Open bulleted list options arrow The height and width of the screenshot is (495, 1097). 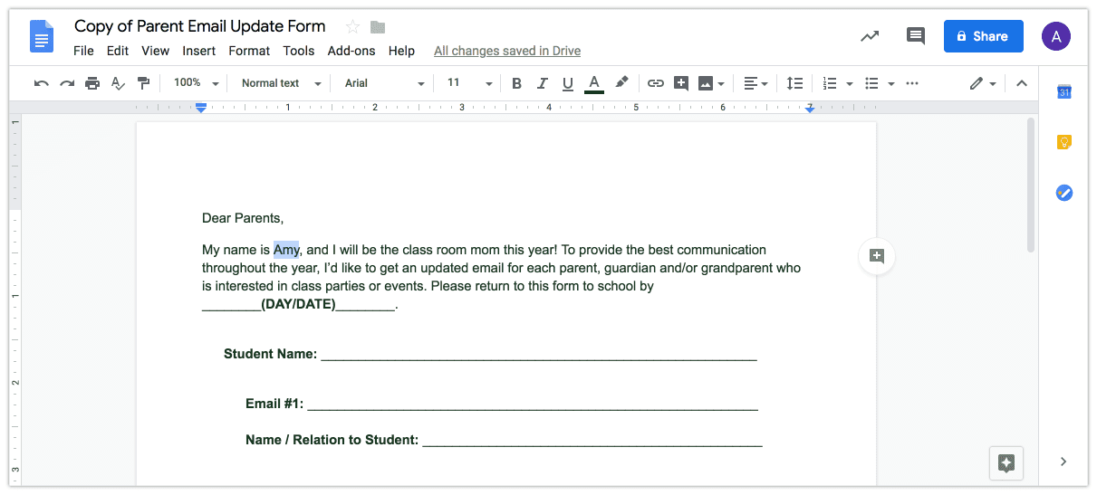pos(891,83)
